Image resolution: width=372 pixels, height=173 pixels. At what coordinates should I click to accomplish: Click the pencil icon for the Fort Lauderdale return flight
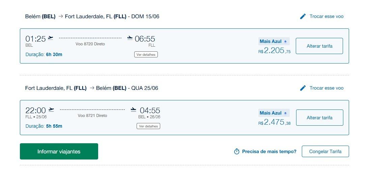[x=303, y=88]
